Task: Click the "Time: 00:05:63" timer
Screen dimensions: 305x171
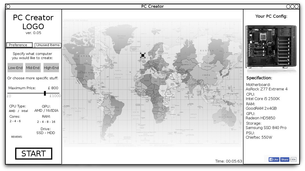Action: (229, 161)
